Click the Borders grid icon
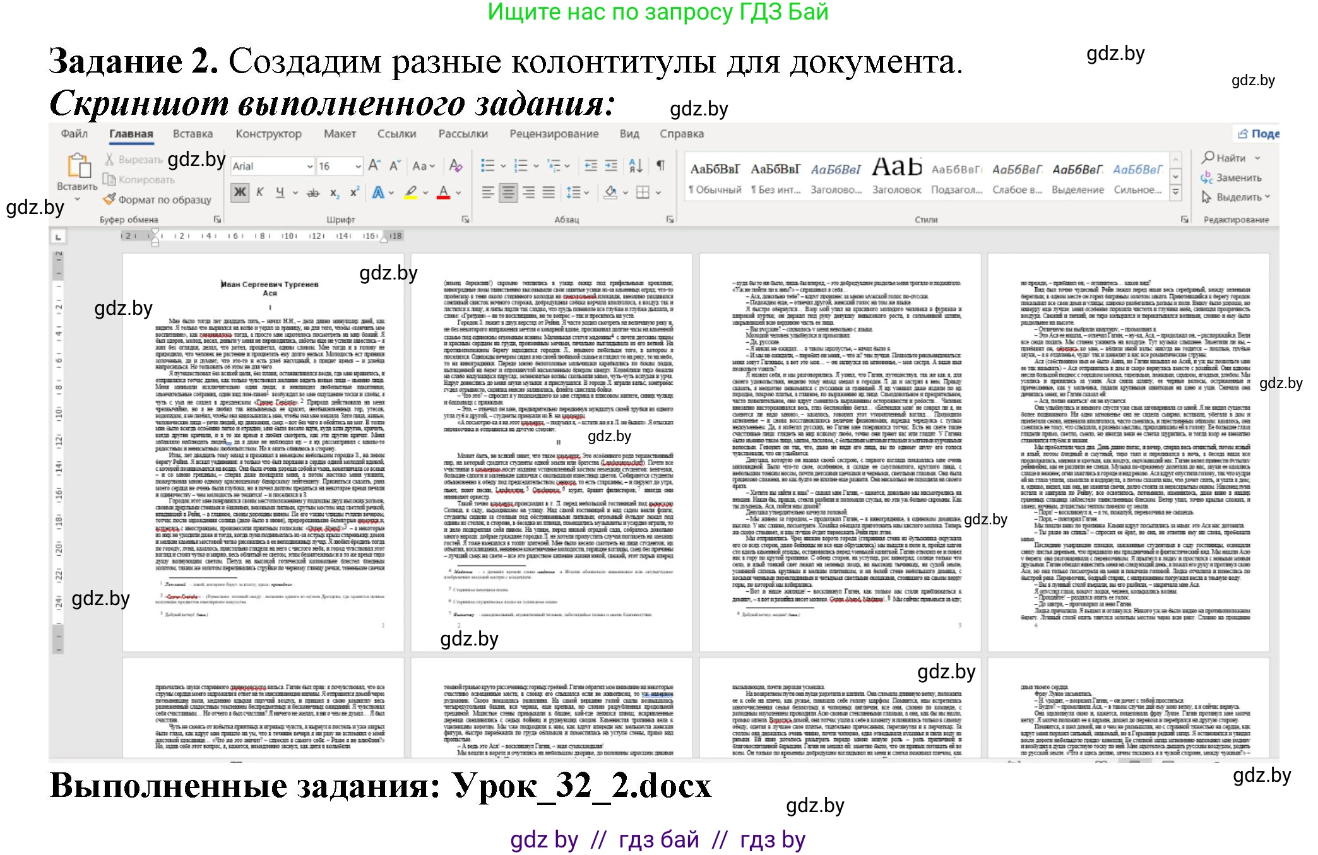The image size is (1318, 855). [x=643, y=192]
